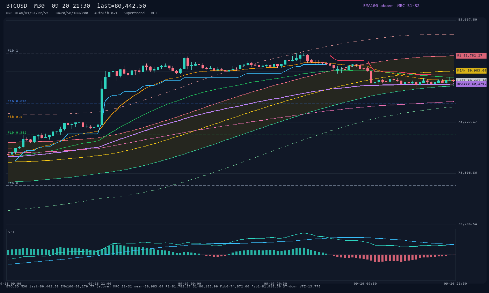Click the 09-18 21:00 time axis label
This screenshot has width=489, height=293.
[100, 284]
